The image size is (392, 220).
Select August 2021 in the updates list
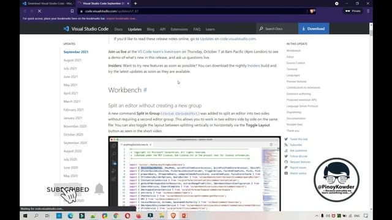72,60
